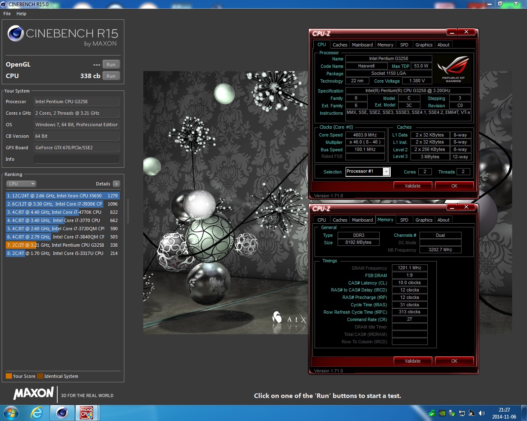Click OK in the upper CPU-Z window
The width and height of the screenshot is (527, 421).
coord(454,186)
